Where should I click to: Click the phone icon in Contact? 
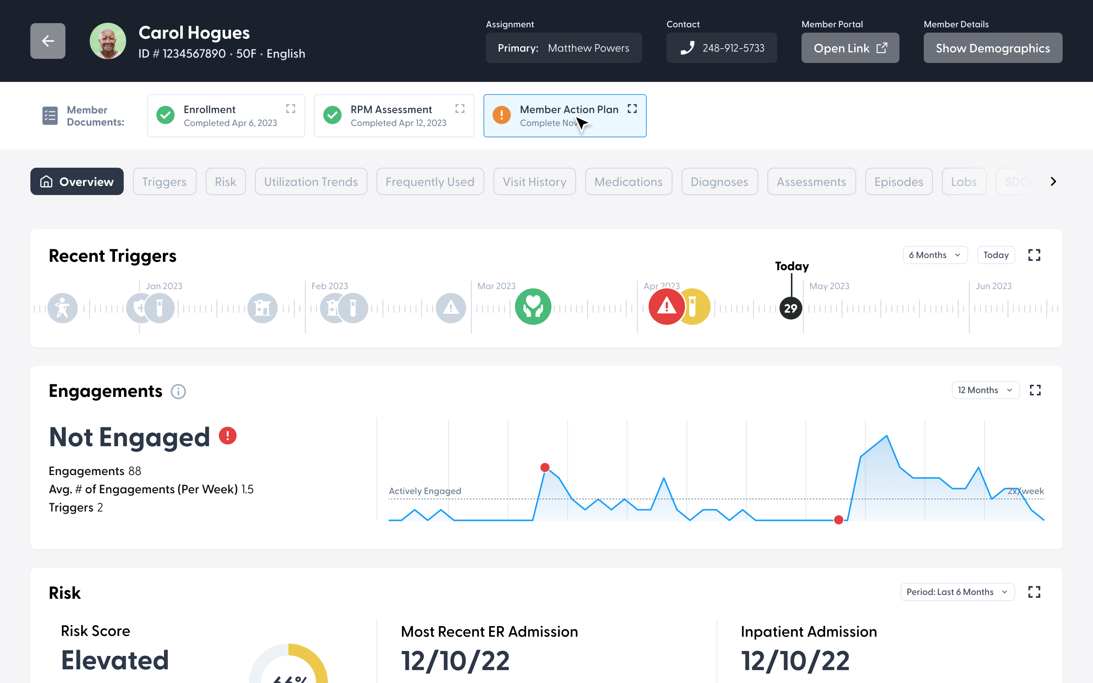(x=687, y=48)
